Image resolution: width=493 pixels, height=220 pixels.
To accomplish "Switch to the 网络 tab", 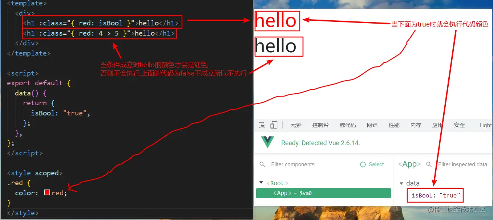I will [x=372, y=125].
